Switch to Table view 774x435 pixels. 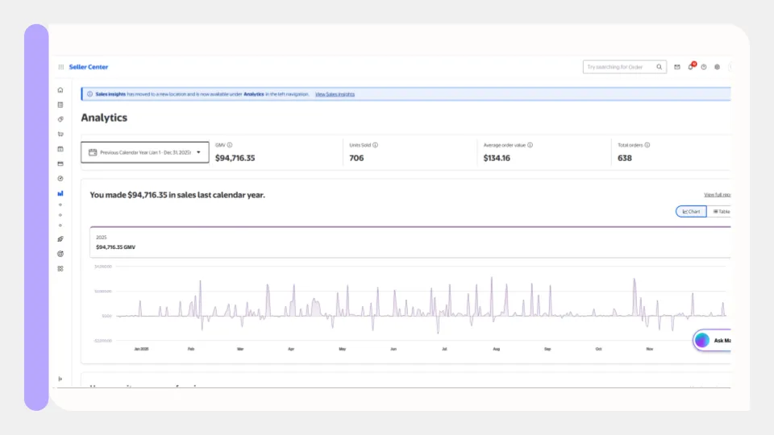pyautogui.click(x=721, y=211)
